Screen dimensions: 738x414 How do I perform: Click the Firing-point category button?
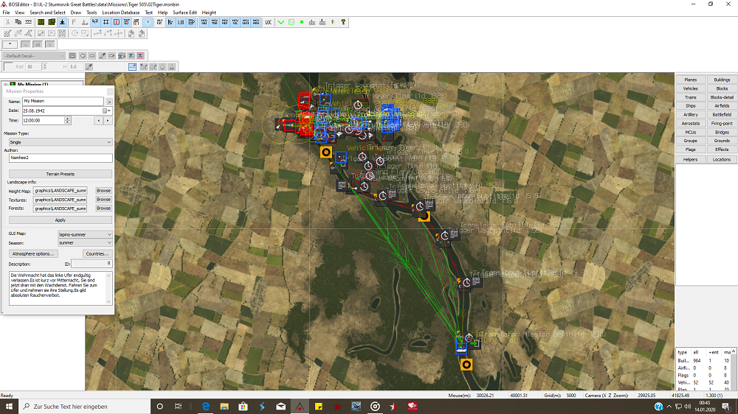click(722, 124)
